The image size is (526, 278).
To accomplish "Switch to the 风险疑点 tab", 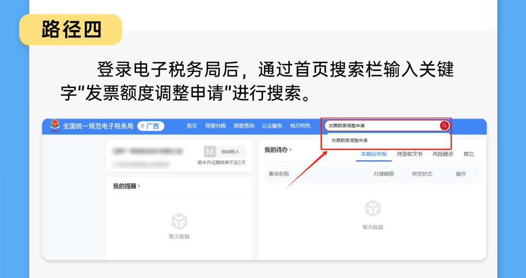I will (x=443, y=154).
